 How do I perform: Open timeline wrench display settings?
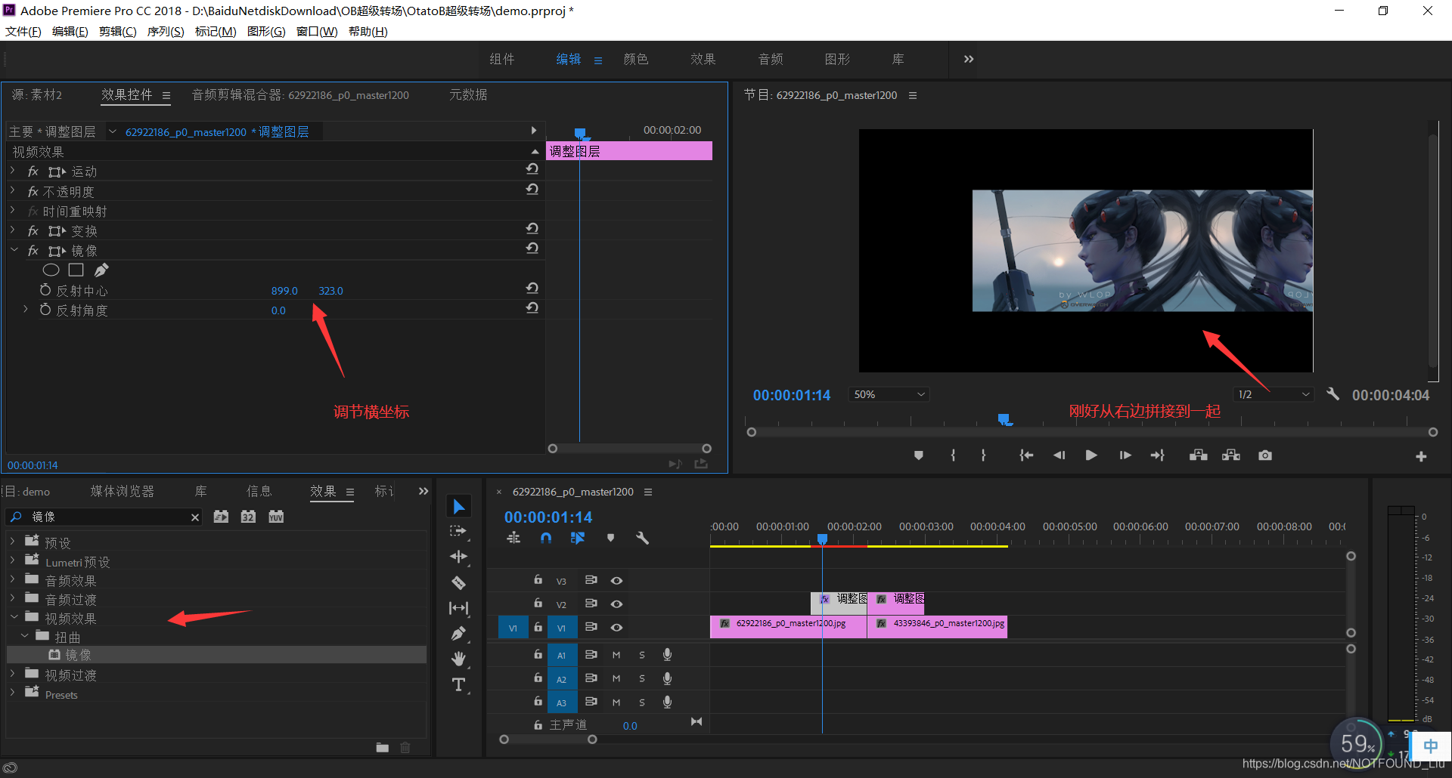click(x=642, y=539)
